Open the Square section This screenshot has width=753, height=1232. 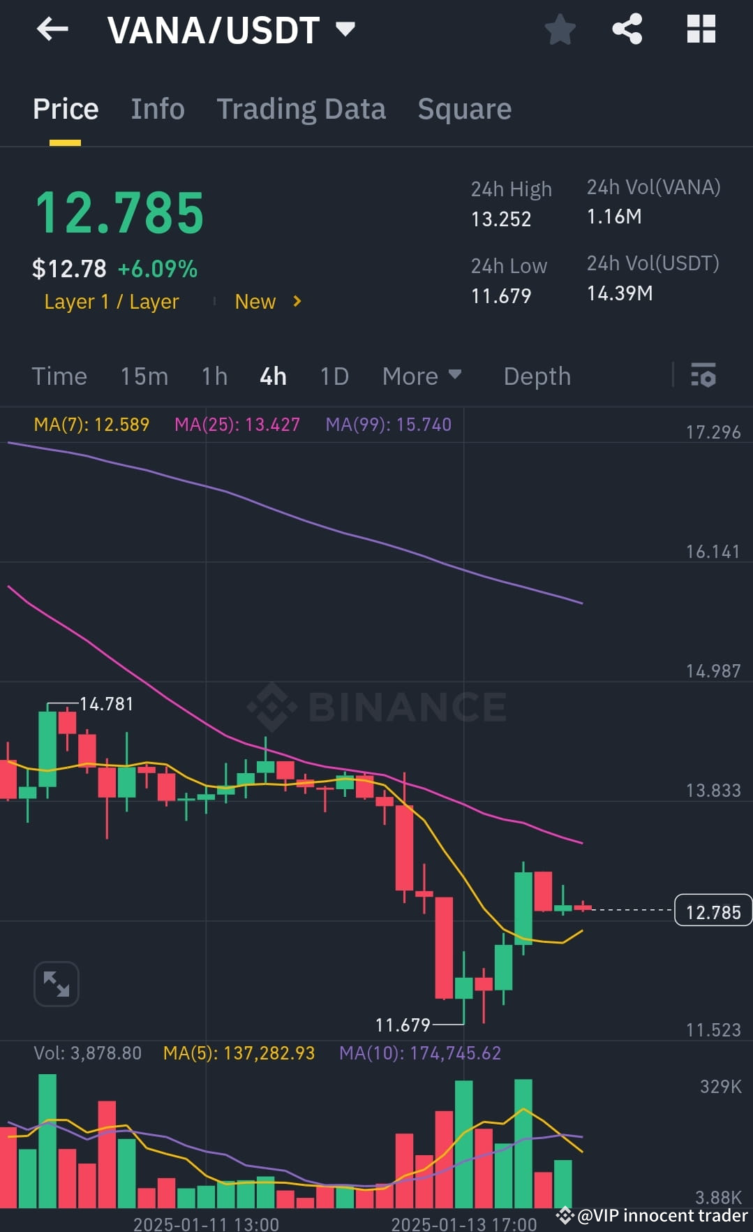464,109
